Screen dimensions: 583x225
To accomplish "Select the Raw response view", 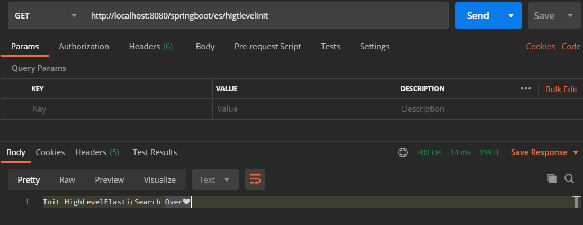I will point(67,179).
